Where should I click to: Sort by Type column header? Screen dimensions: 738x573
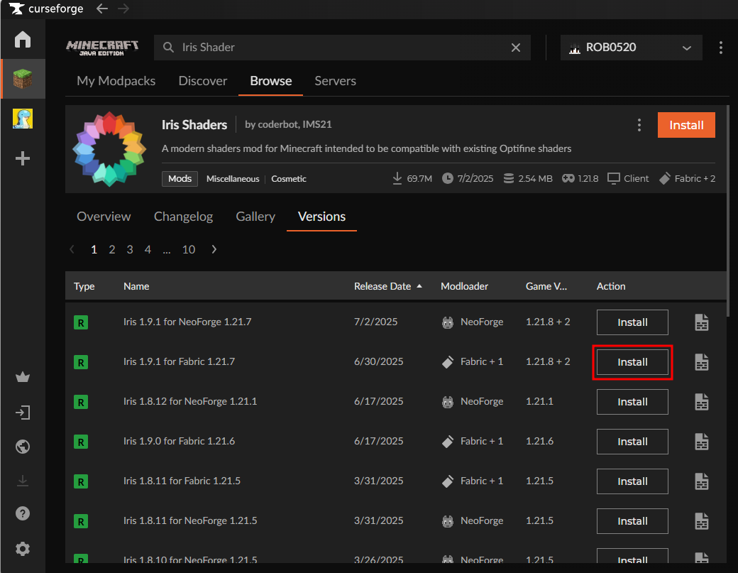[x=84, y=286]
